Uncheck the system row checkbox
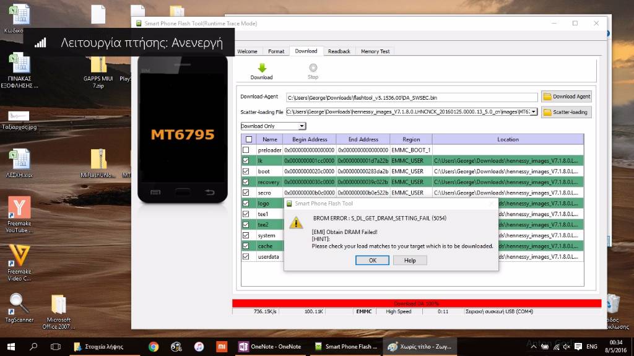 point(246,235)
